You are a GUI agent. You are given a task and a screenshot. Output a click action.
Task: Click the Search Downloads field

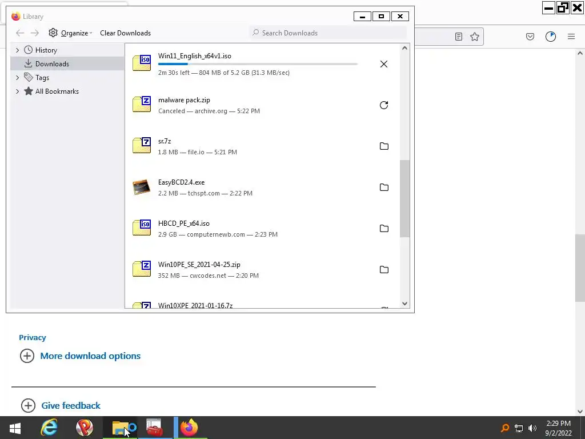pyautogui.click(x=327, y=33)
